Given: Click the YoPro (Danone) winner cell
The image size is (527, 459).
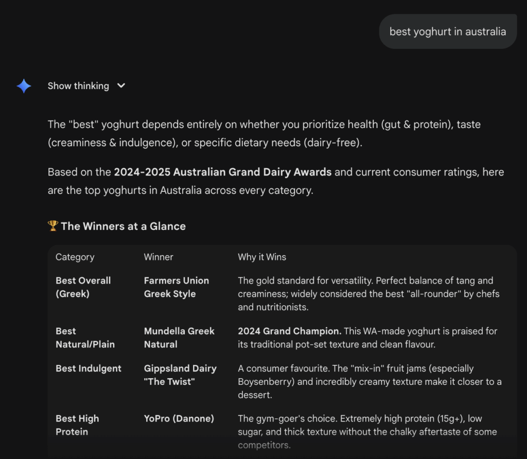Looking at the screenshot, I should [179, 418].
